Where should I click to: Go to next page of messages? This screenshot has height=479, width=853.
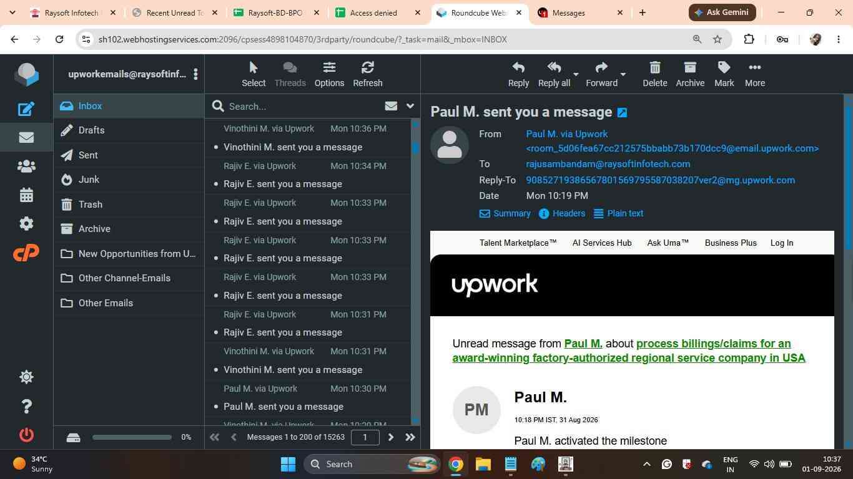391,437
